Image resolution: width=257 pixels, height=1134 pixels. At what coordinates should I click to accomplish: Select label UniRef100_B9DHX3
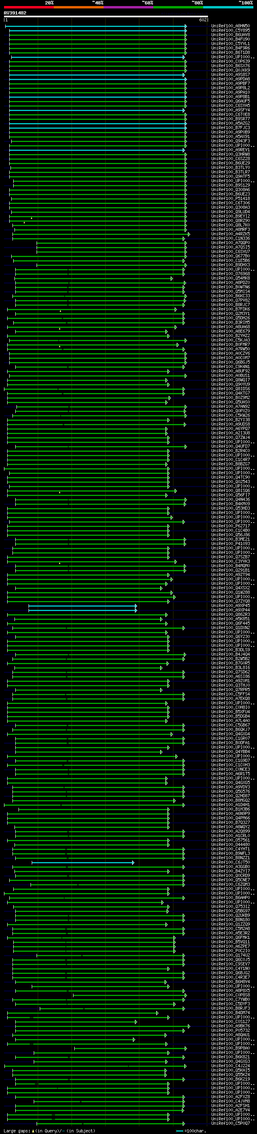[x=230, y=265]
